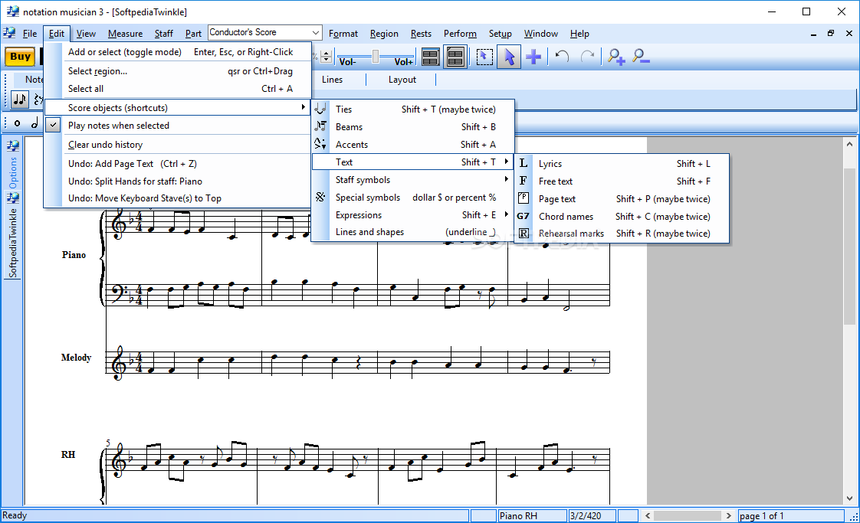This screenshot has width=860, height=523.
Task: Open the Rests menu
Action: pos(421,34)
